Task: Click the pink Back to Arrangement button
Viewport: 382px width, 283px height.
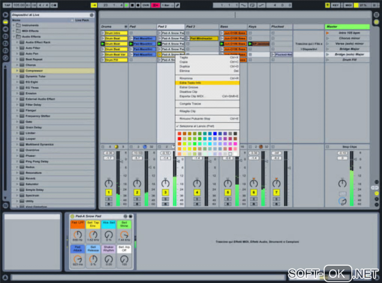Action: (155, 5)
